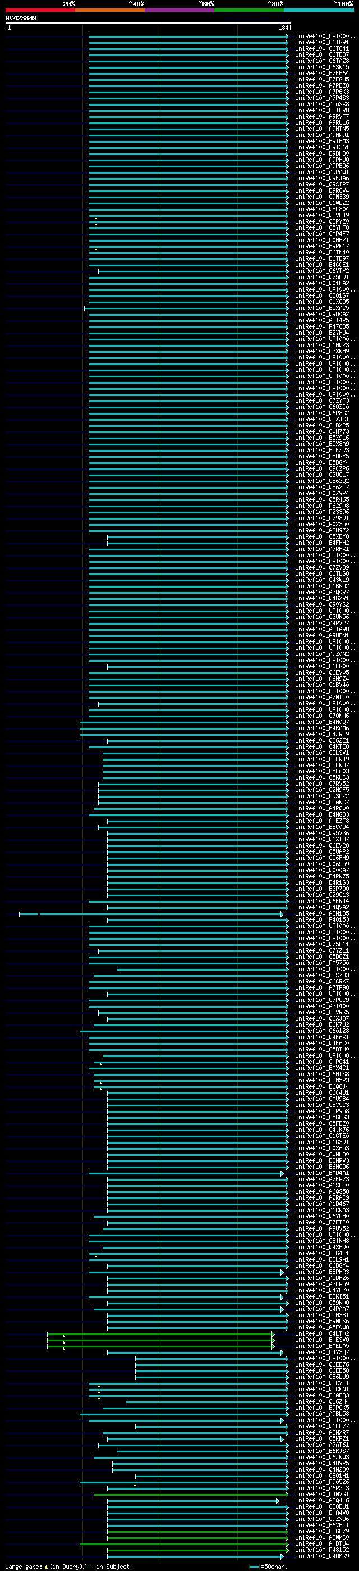Click hit label UniRef100_B0EL05
The width and height of the screenshot is (359, 1571).
pyautogui.click(x=322, y=1346)
